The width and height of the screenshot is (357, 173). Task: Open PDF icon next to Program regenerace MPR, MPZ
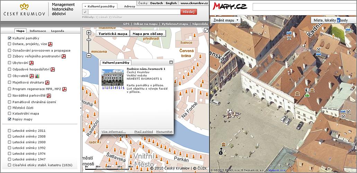[64, 89]
